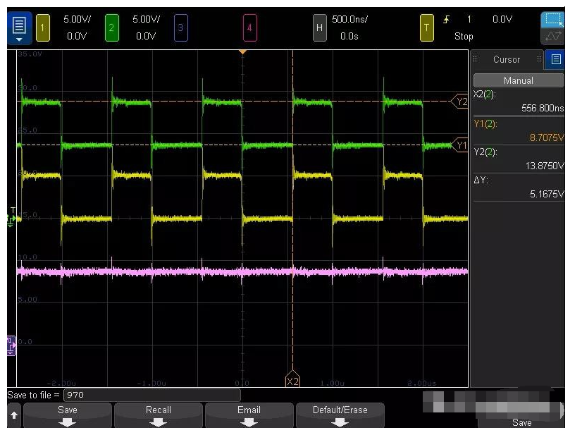Expand the Save softkey menu next to Recall
582x435 pixels.
(x=68, y=415)
